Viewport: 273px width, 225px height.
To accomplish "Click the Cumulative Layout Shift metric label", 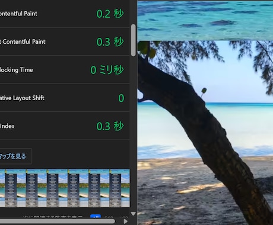I will pos(22,98).
